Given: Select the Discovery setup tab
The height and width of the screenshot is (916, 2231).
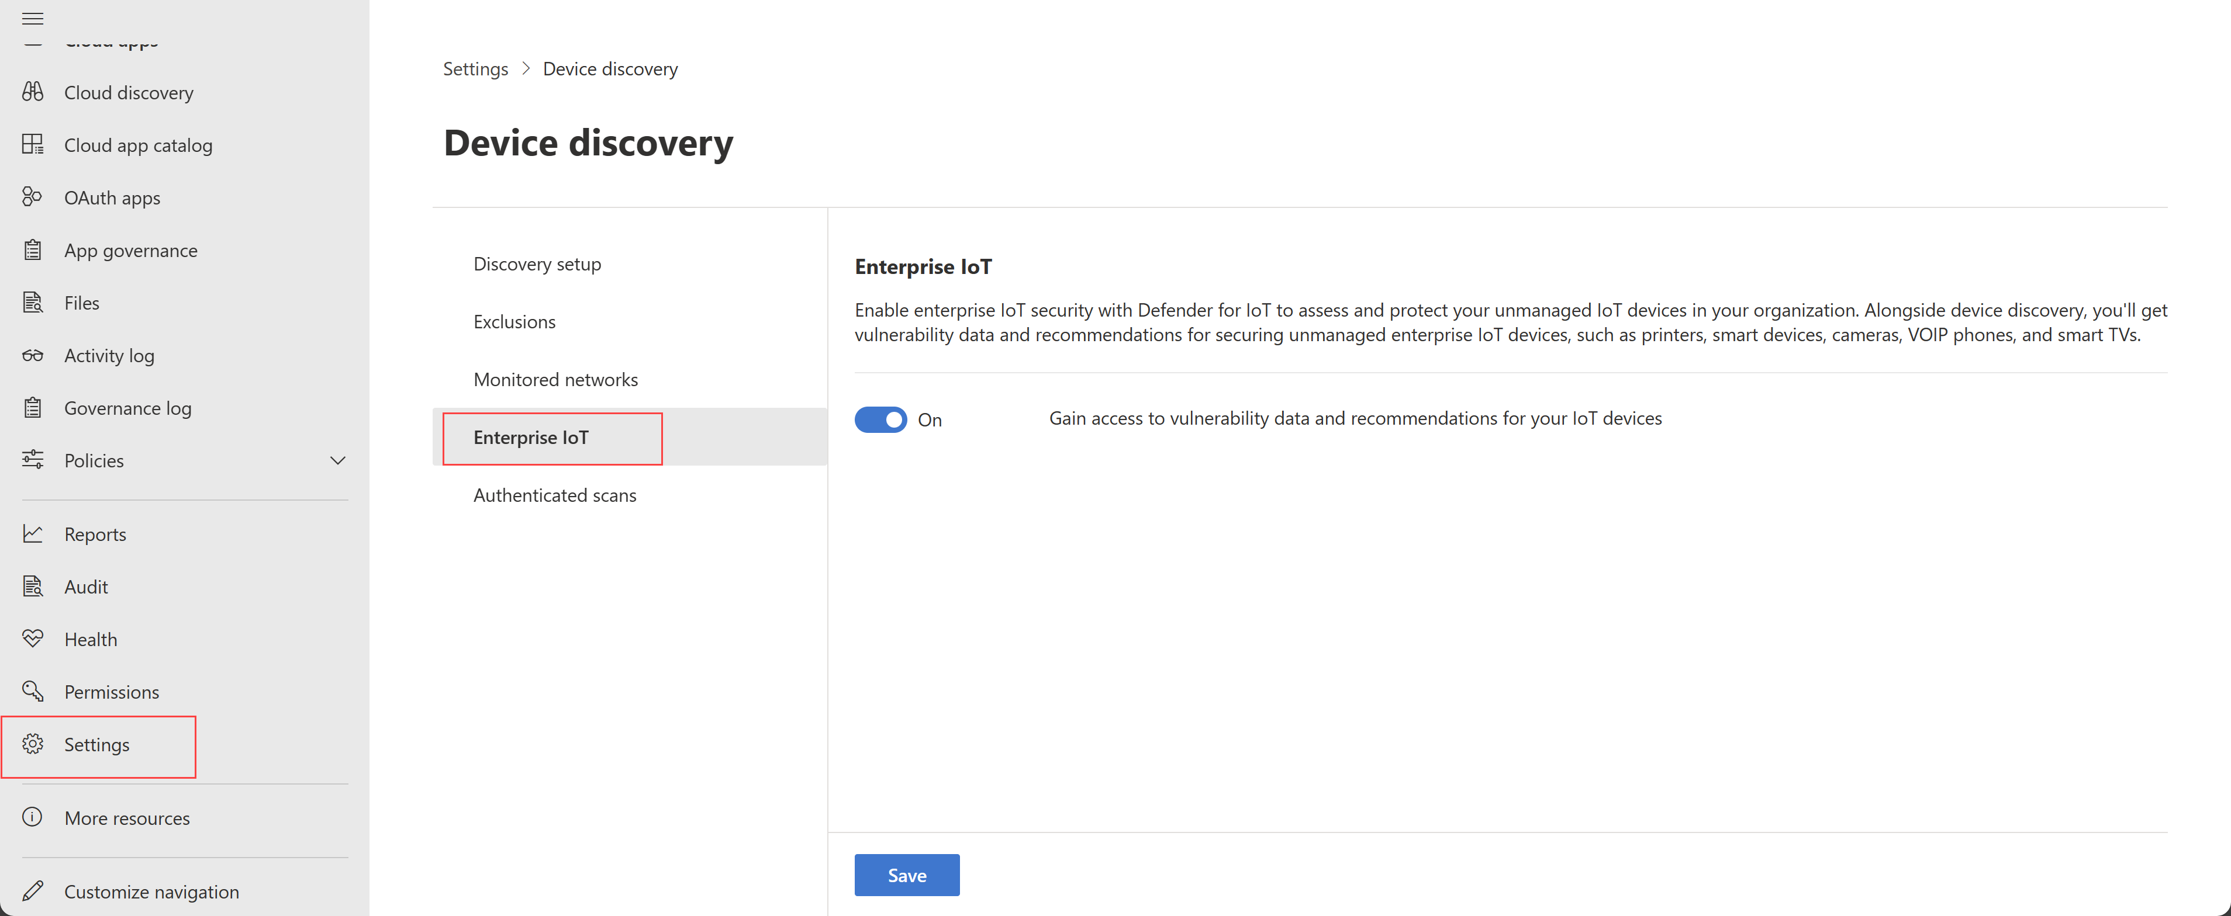Looking at the screenshot, I should [x=538, y=263].
